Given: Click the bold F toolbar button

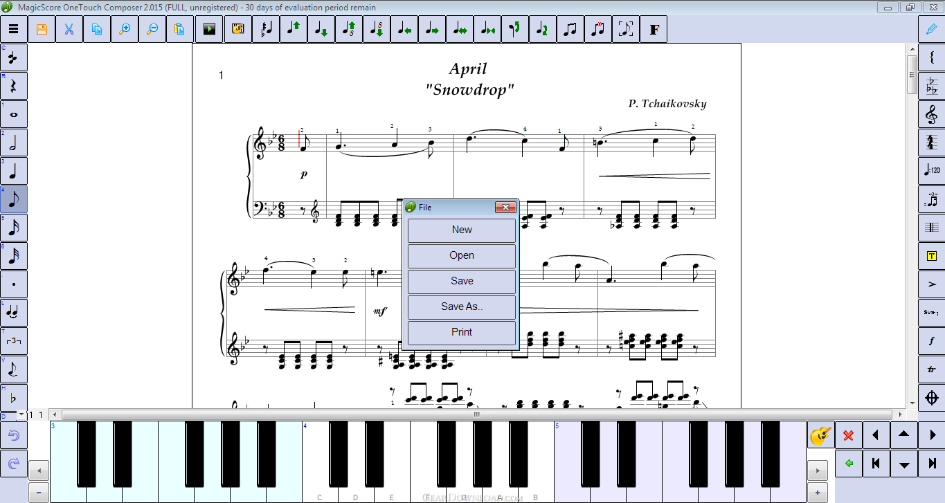Looking at the screenshot, I should (x=654, y=29).
